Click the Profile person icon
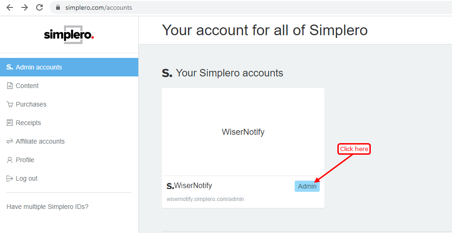This screenshot has width=452, height=233. click(x=10, y=160)
